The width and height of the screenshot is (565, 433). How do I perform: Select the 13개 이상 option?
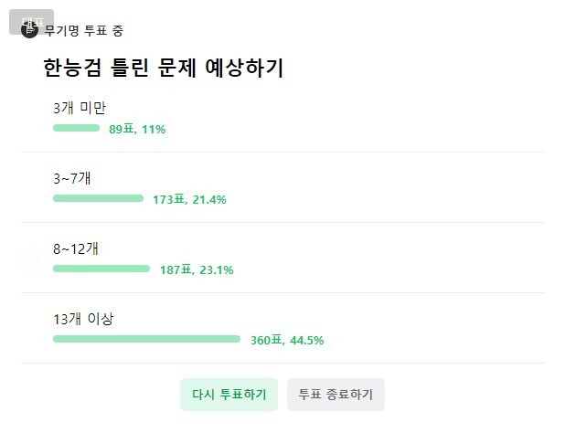pos(83,319)
